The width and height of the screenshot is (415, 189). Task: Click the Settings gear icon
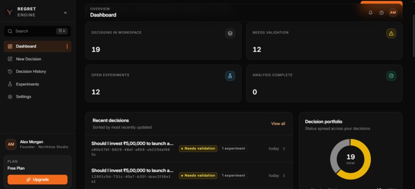10,97
